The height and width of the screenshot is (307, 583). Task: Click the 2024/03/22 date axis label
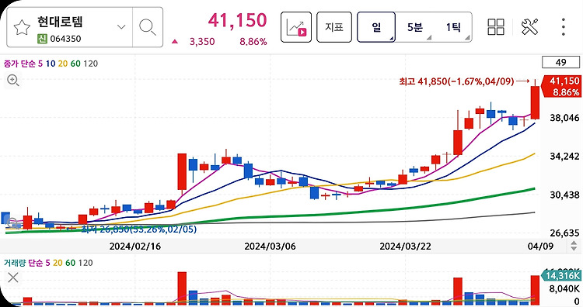405,247
